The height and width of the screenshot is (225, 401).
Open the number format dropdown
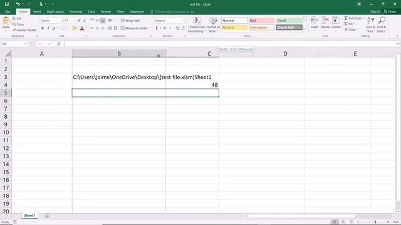(x=184, y=21)
